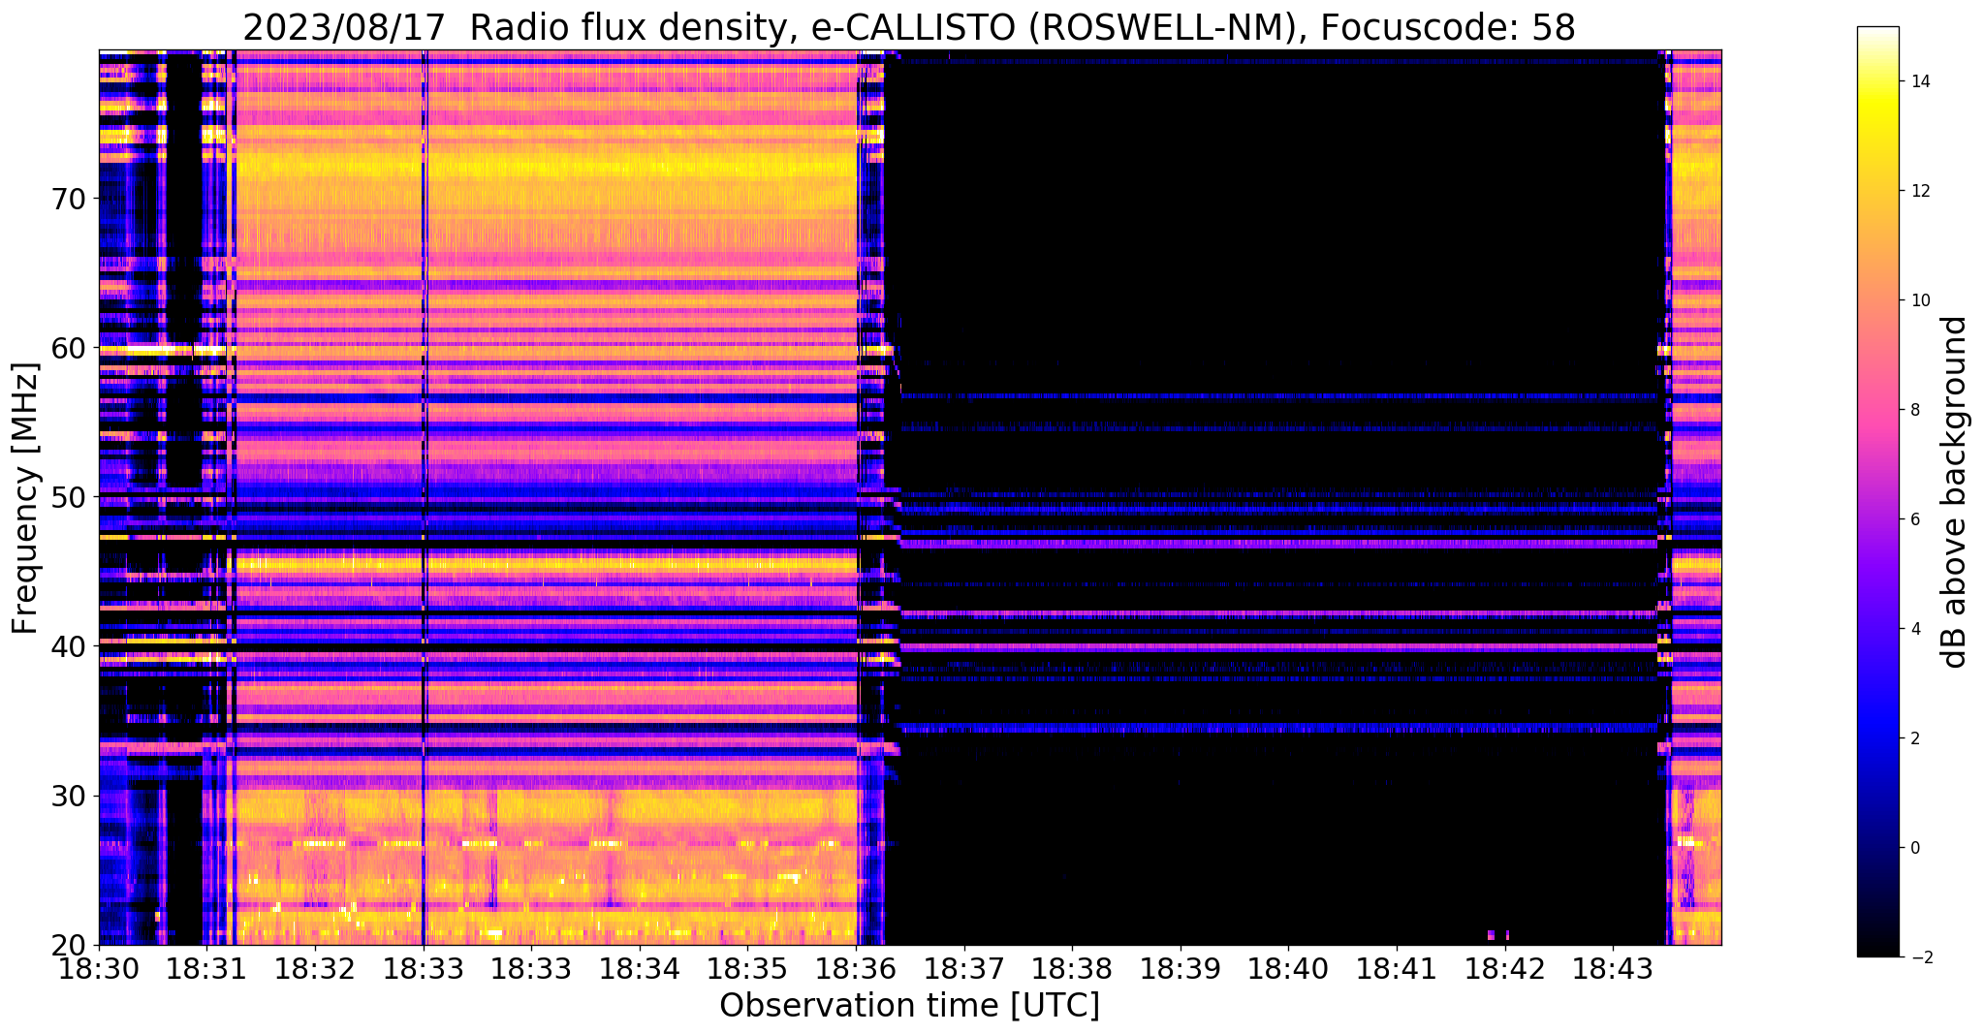Click the dark vertical gap at the first 18:33 tick

pos(424,496)
